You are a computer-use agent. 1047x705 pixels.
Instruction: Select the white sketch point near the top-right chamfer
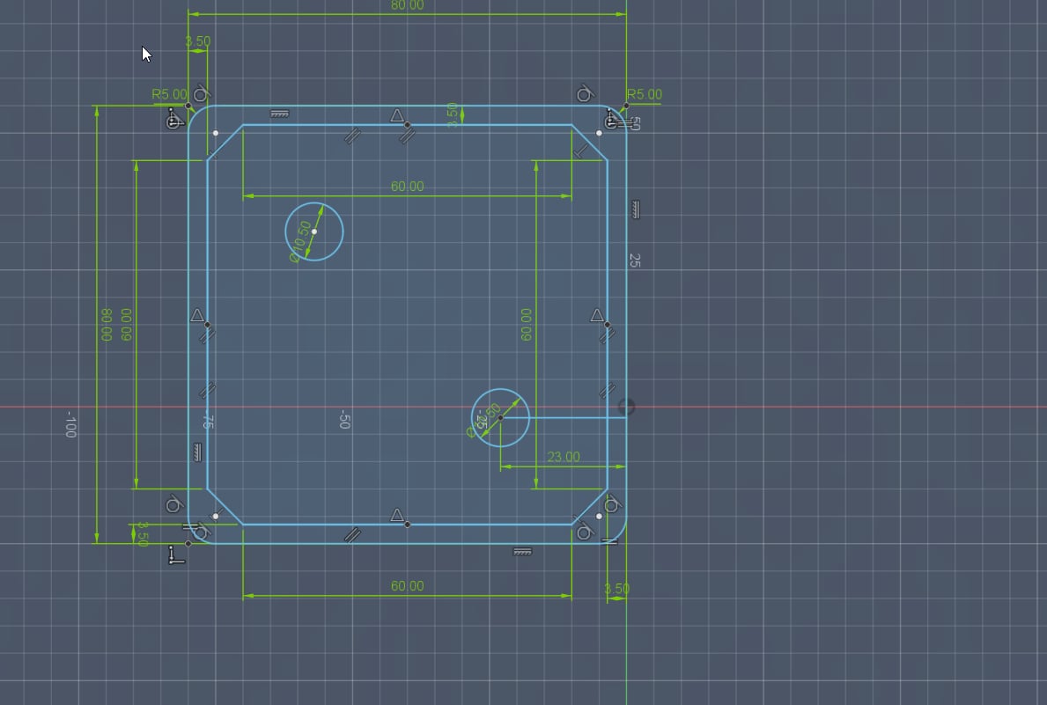click(x=599, y=133)
